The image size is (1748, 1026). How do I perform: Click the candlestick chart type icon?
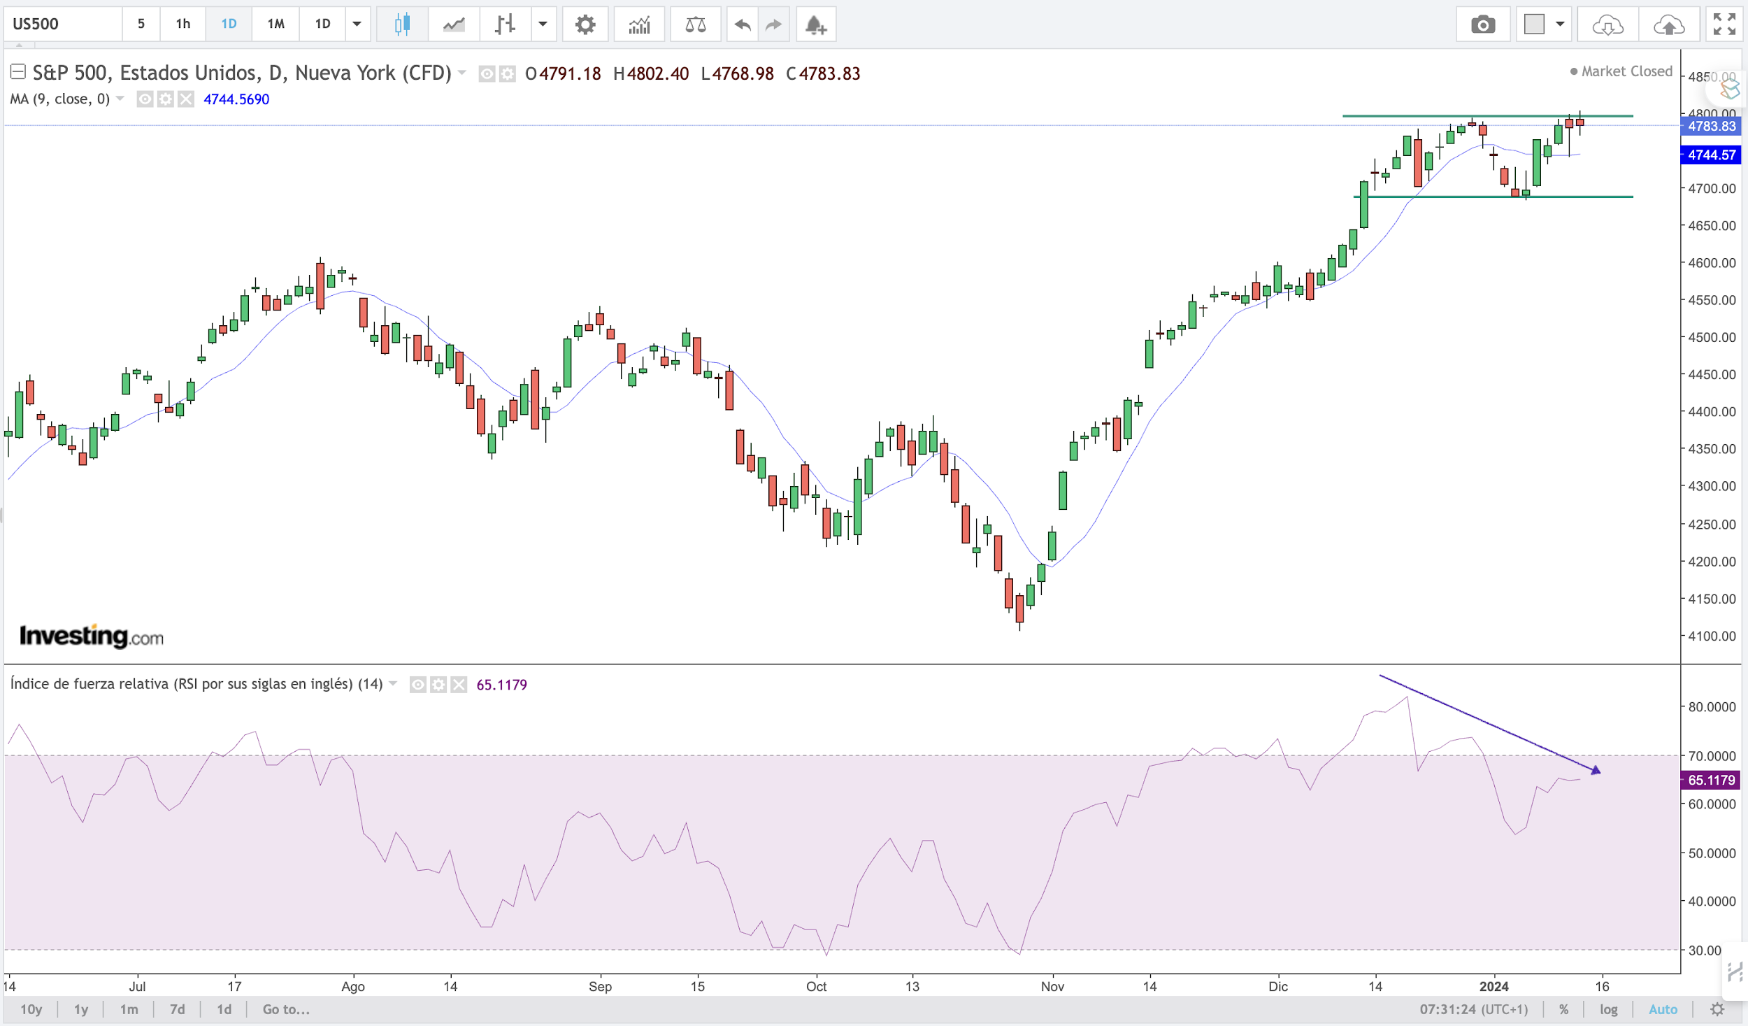coord(402,24)
